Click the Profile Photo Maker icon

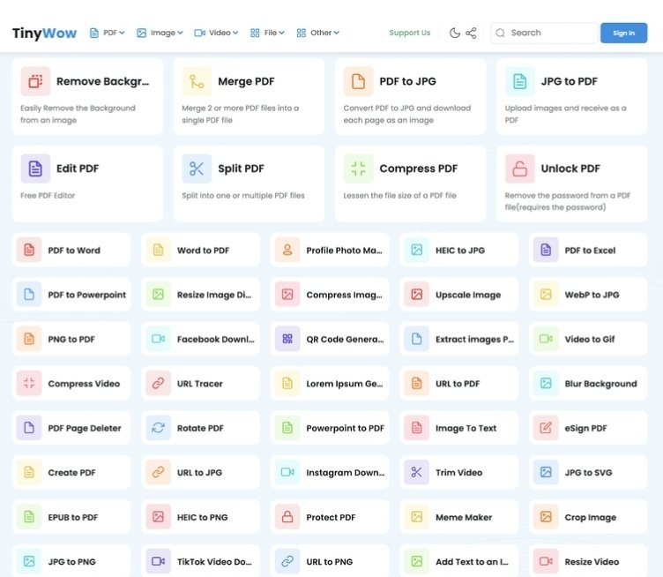click(x=287, y=250)
